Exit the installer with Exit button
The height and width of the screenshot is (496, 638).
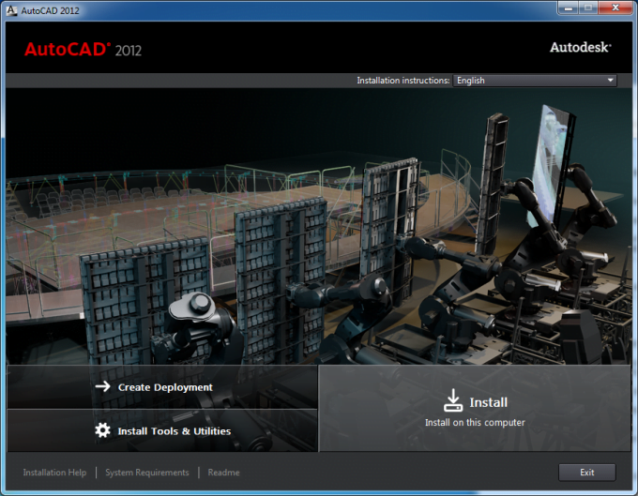(586, 473)
